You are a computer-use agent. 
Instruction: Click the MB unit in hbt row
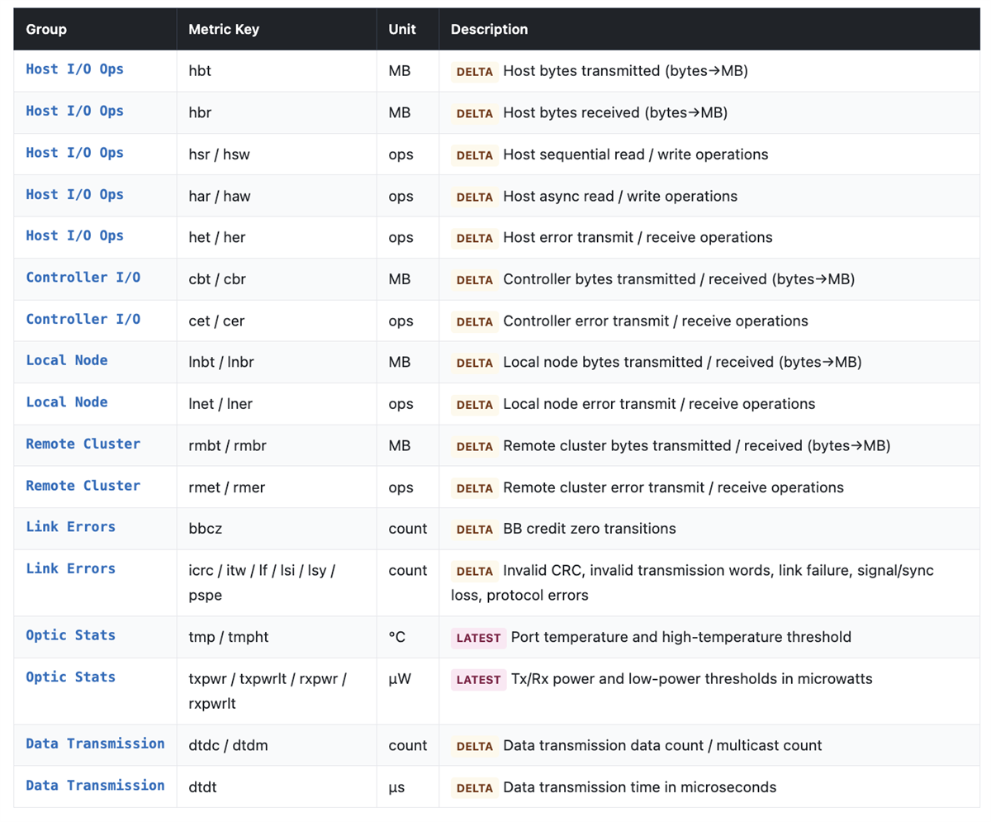pos(400,71)
